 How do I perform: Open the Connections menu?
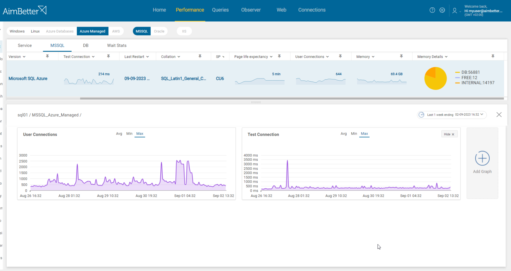(312, 10)
